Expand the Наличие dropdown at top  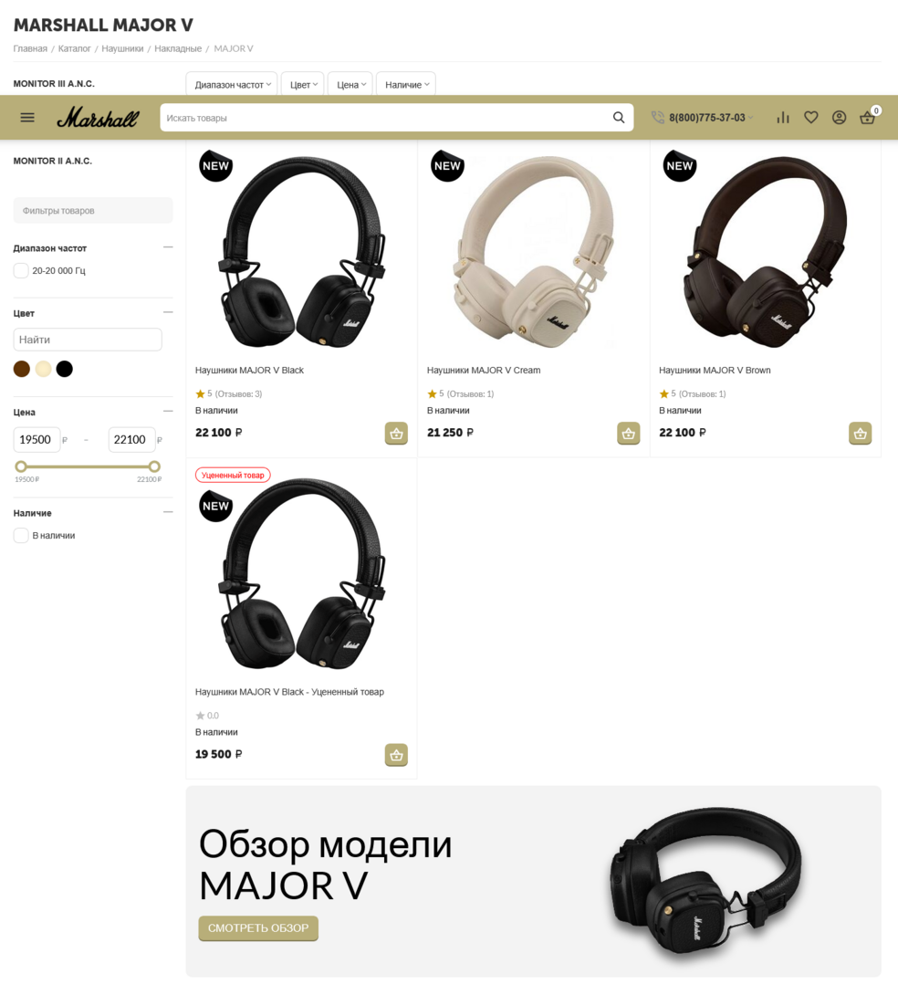click(x=406, y=84)
